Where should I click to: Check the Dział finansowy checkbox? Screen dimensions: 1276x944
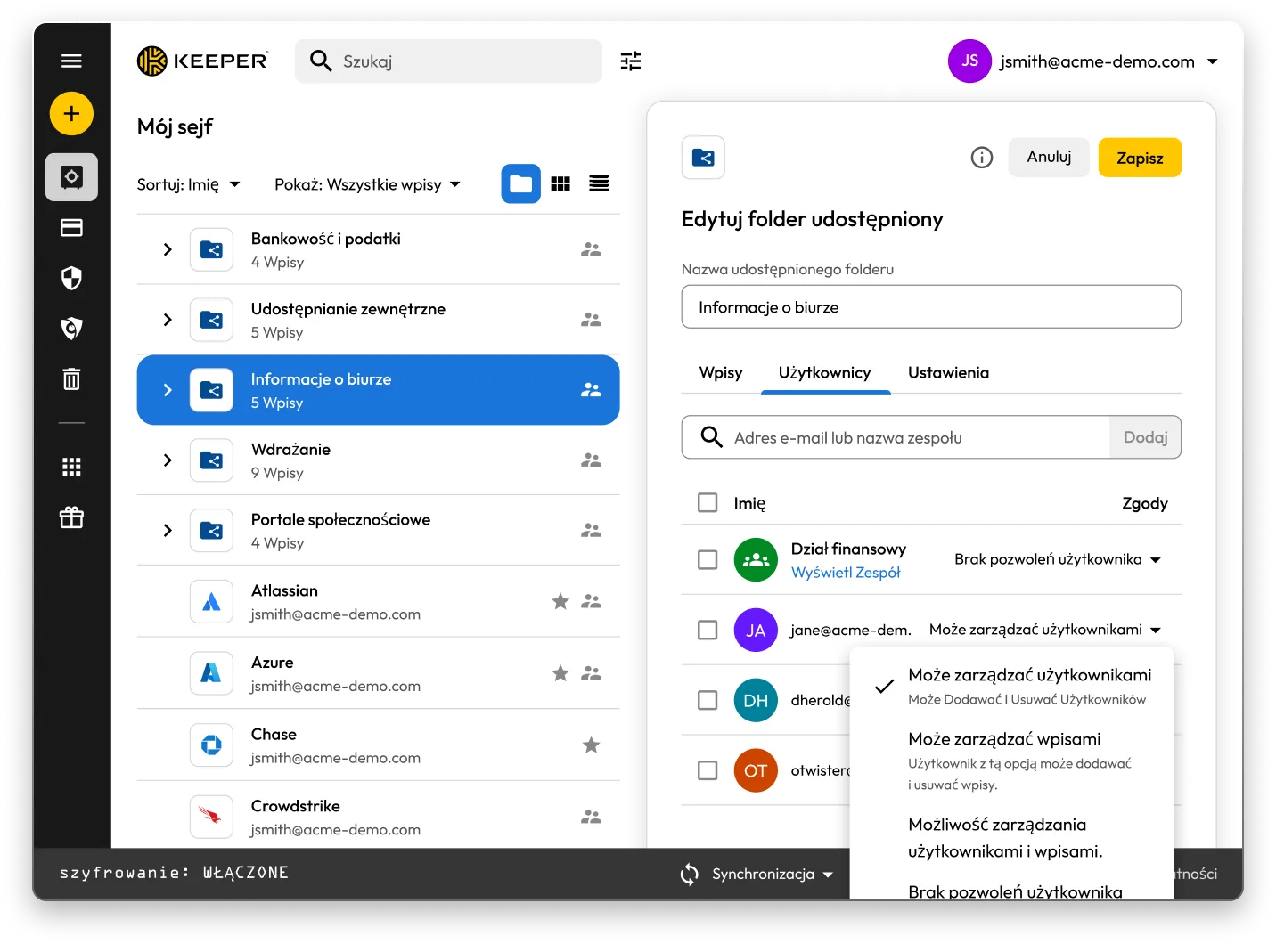click(708, 560)
